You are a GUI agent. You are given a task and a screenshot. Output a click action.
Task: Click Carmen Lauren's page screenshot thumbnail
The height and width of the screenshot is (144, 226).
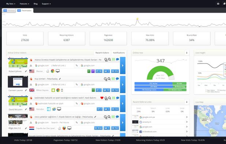[18, 82]
